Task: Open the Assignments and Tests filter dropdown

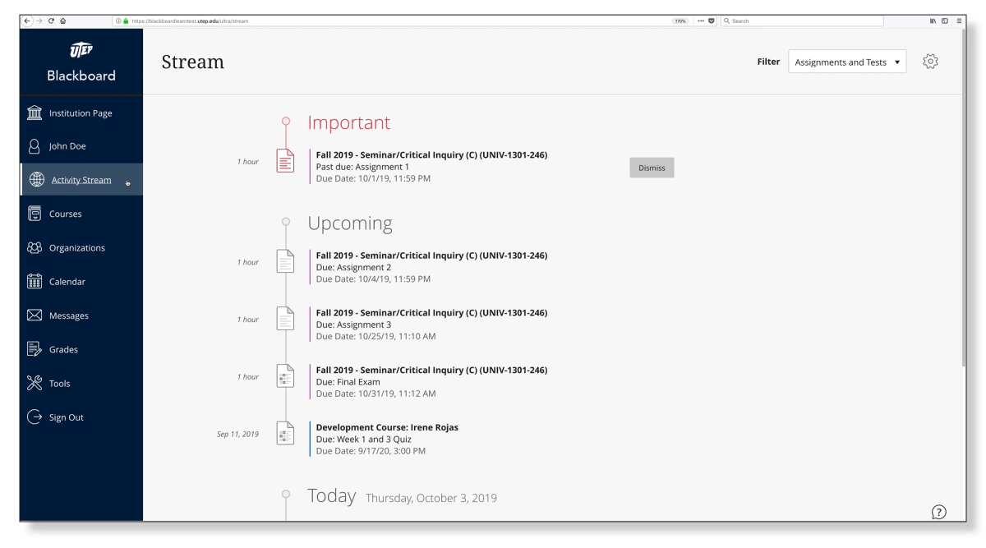Action: 846,62
